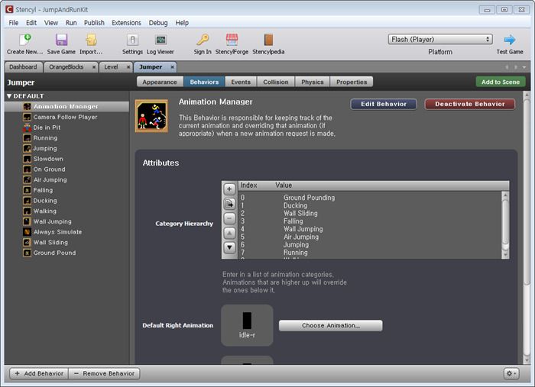Image resolution: width=535 pixels, height=387 pixels.
Task: Open the Edit menu
Action: (31, 23)
